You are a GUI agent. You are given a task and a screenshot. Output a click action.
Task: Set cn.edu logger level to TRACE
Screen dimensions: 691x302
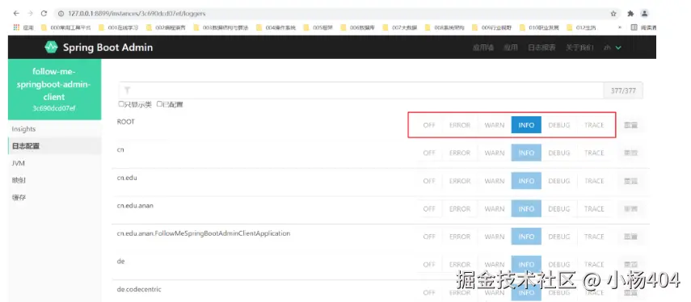click(x=593, y=181)
